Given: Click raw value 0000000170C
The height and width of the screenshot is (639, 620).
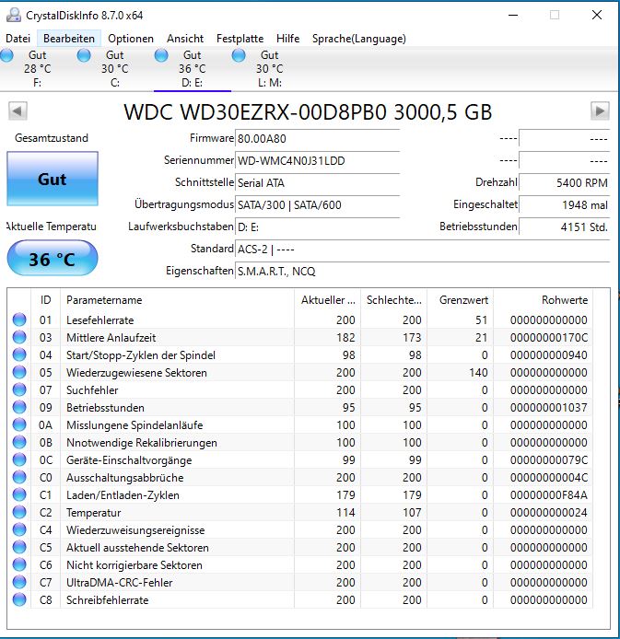Looking at the screenshot, I should tap(549, 337).
